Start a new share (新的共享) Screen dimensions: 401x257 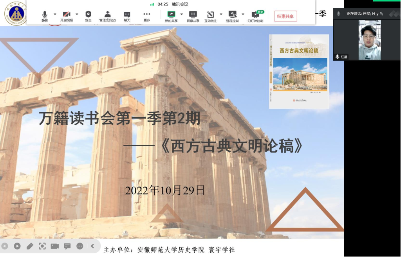(x=171, y=16)
